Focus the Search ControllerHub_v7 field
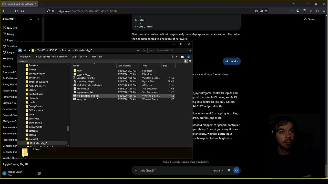This screenshot has width=328, height=184. tap(169, 50)
